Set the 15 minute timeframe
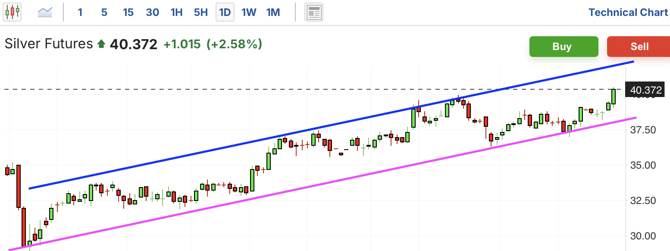The width and height of the screenshot is (670, 251). [x=128, y=12]
